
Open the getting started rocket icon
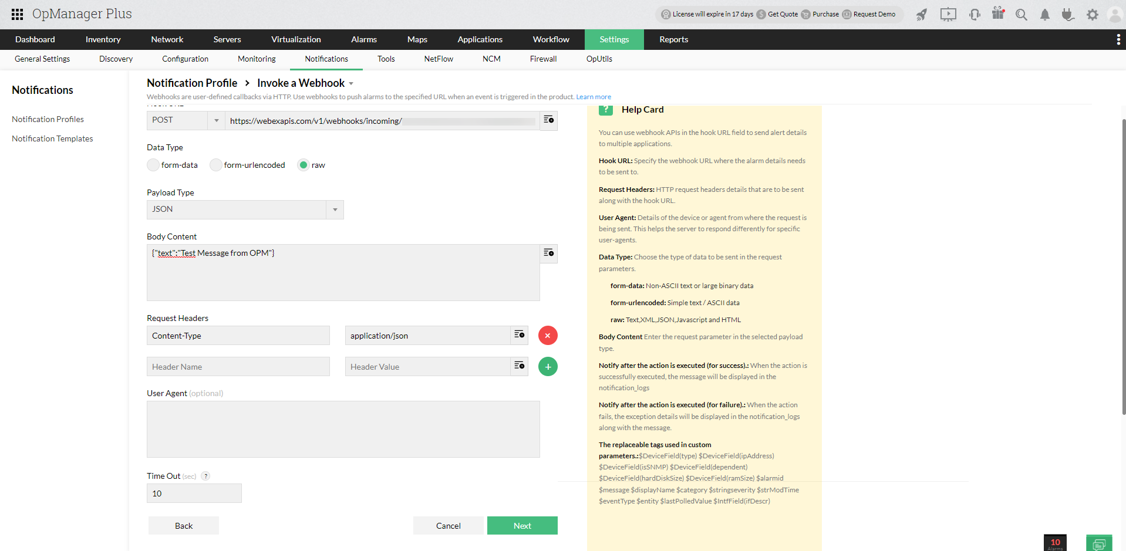coord(921,14)
